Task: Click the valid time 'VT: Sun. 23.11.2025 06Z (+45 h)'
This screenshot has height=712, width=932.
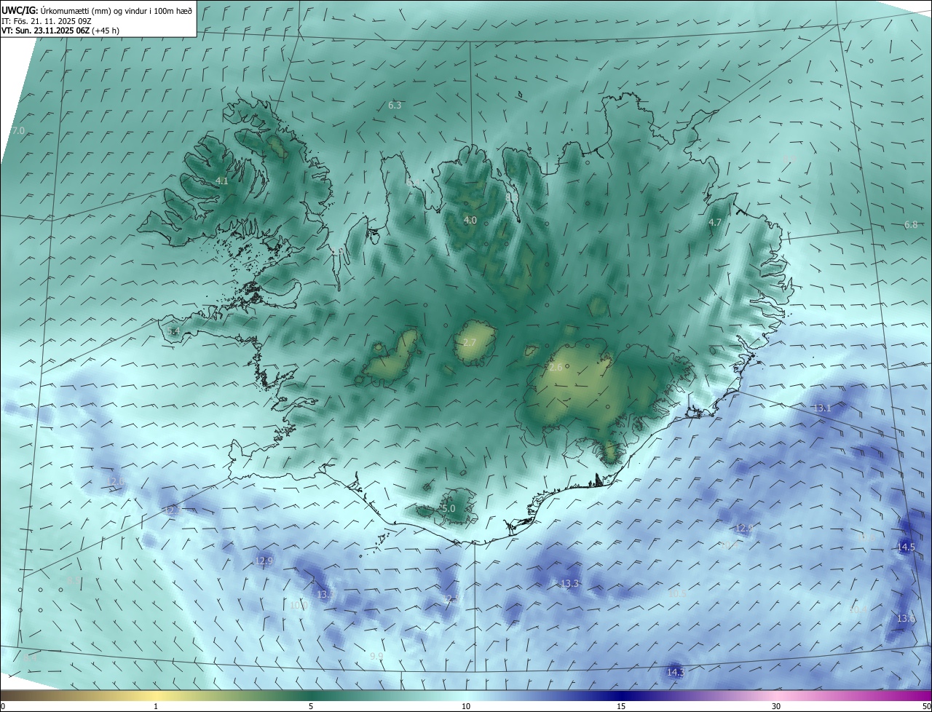Action: [x=60, y=31]
